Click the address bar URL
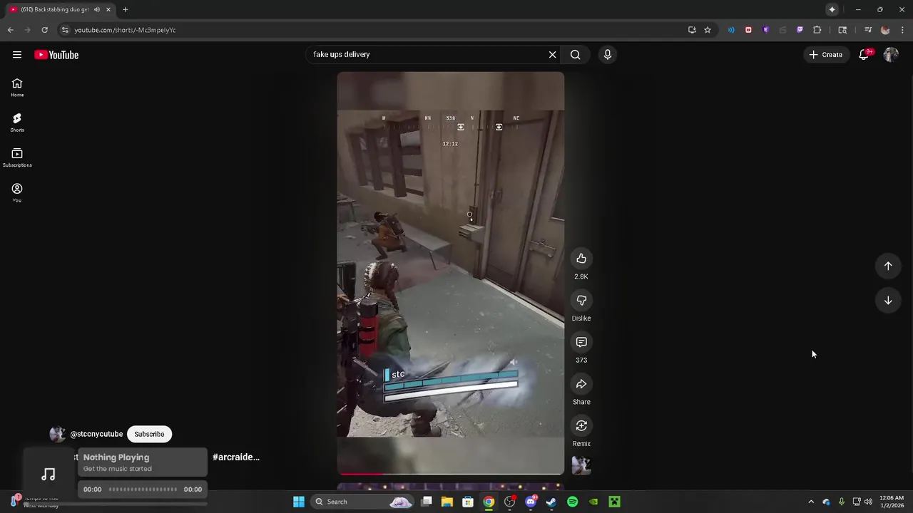Screen dimensions: 913x513 click(125, 30)
